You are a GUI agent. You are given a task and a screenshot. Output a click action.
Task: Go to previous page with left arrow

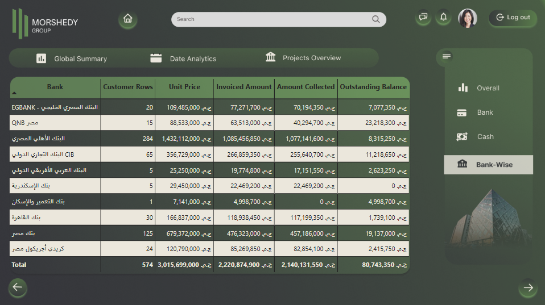[x=18, y=287]
